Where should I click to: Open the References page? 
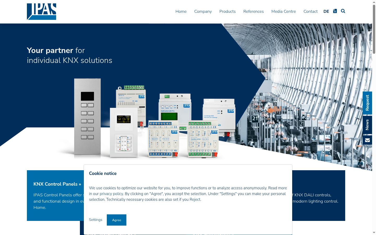pyautogui.click(x=254, y=11)
